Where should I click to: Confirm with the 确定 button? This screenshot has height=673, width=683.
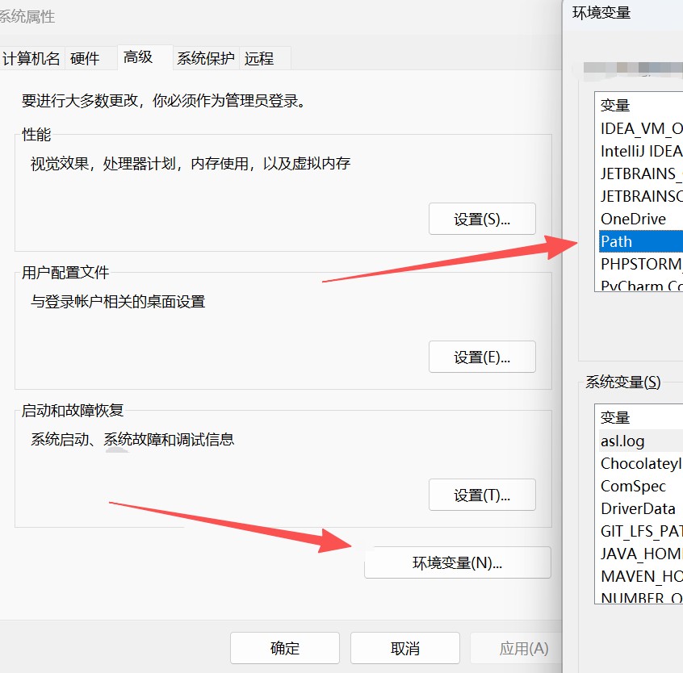[x=285, y=648]
